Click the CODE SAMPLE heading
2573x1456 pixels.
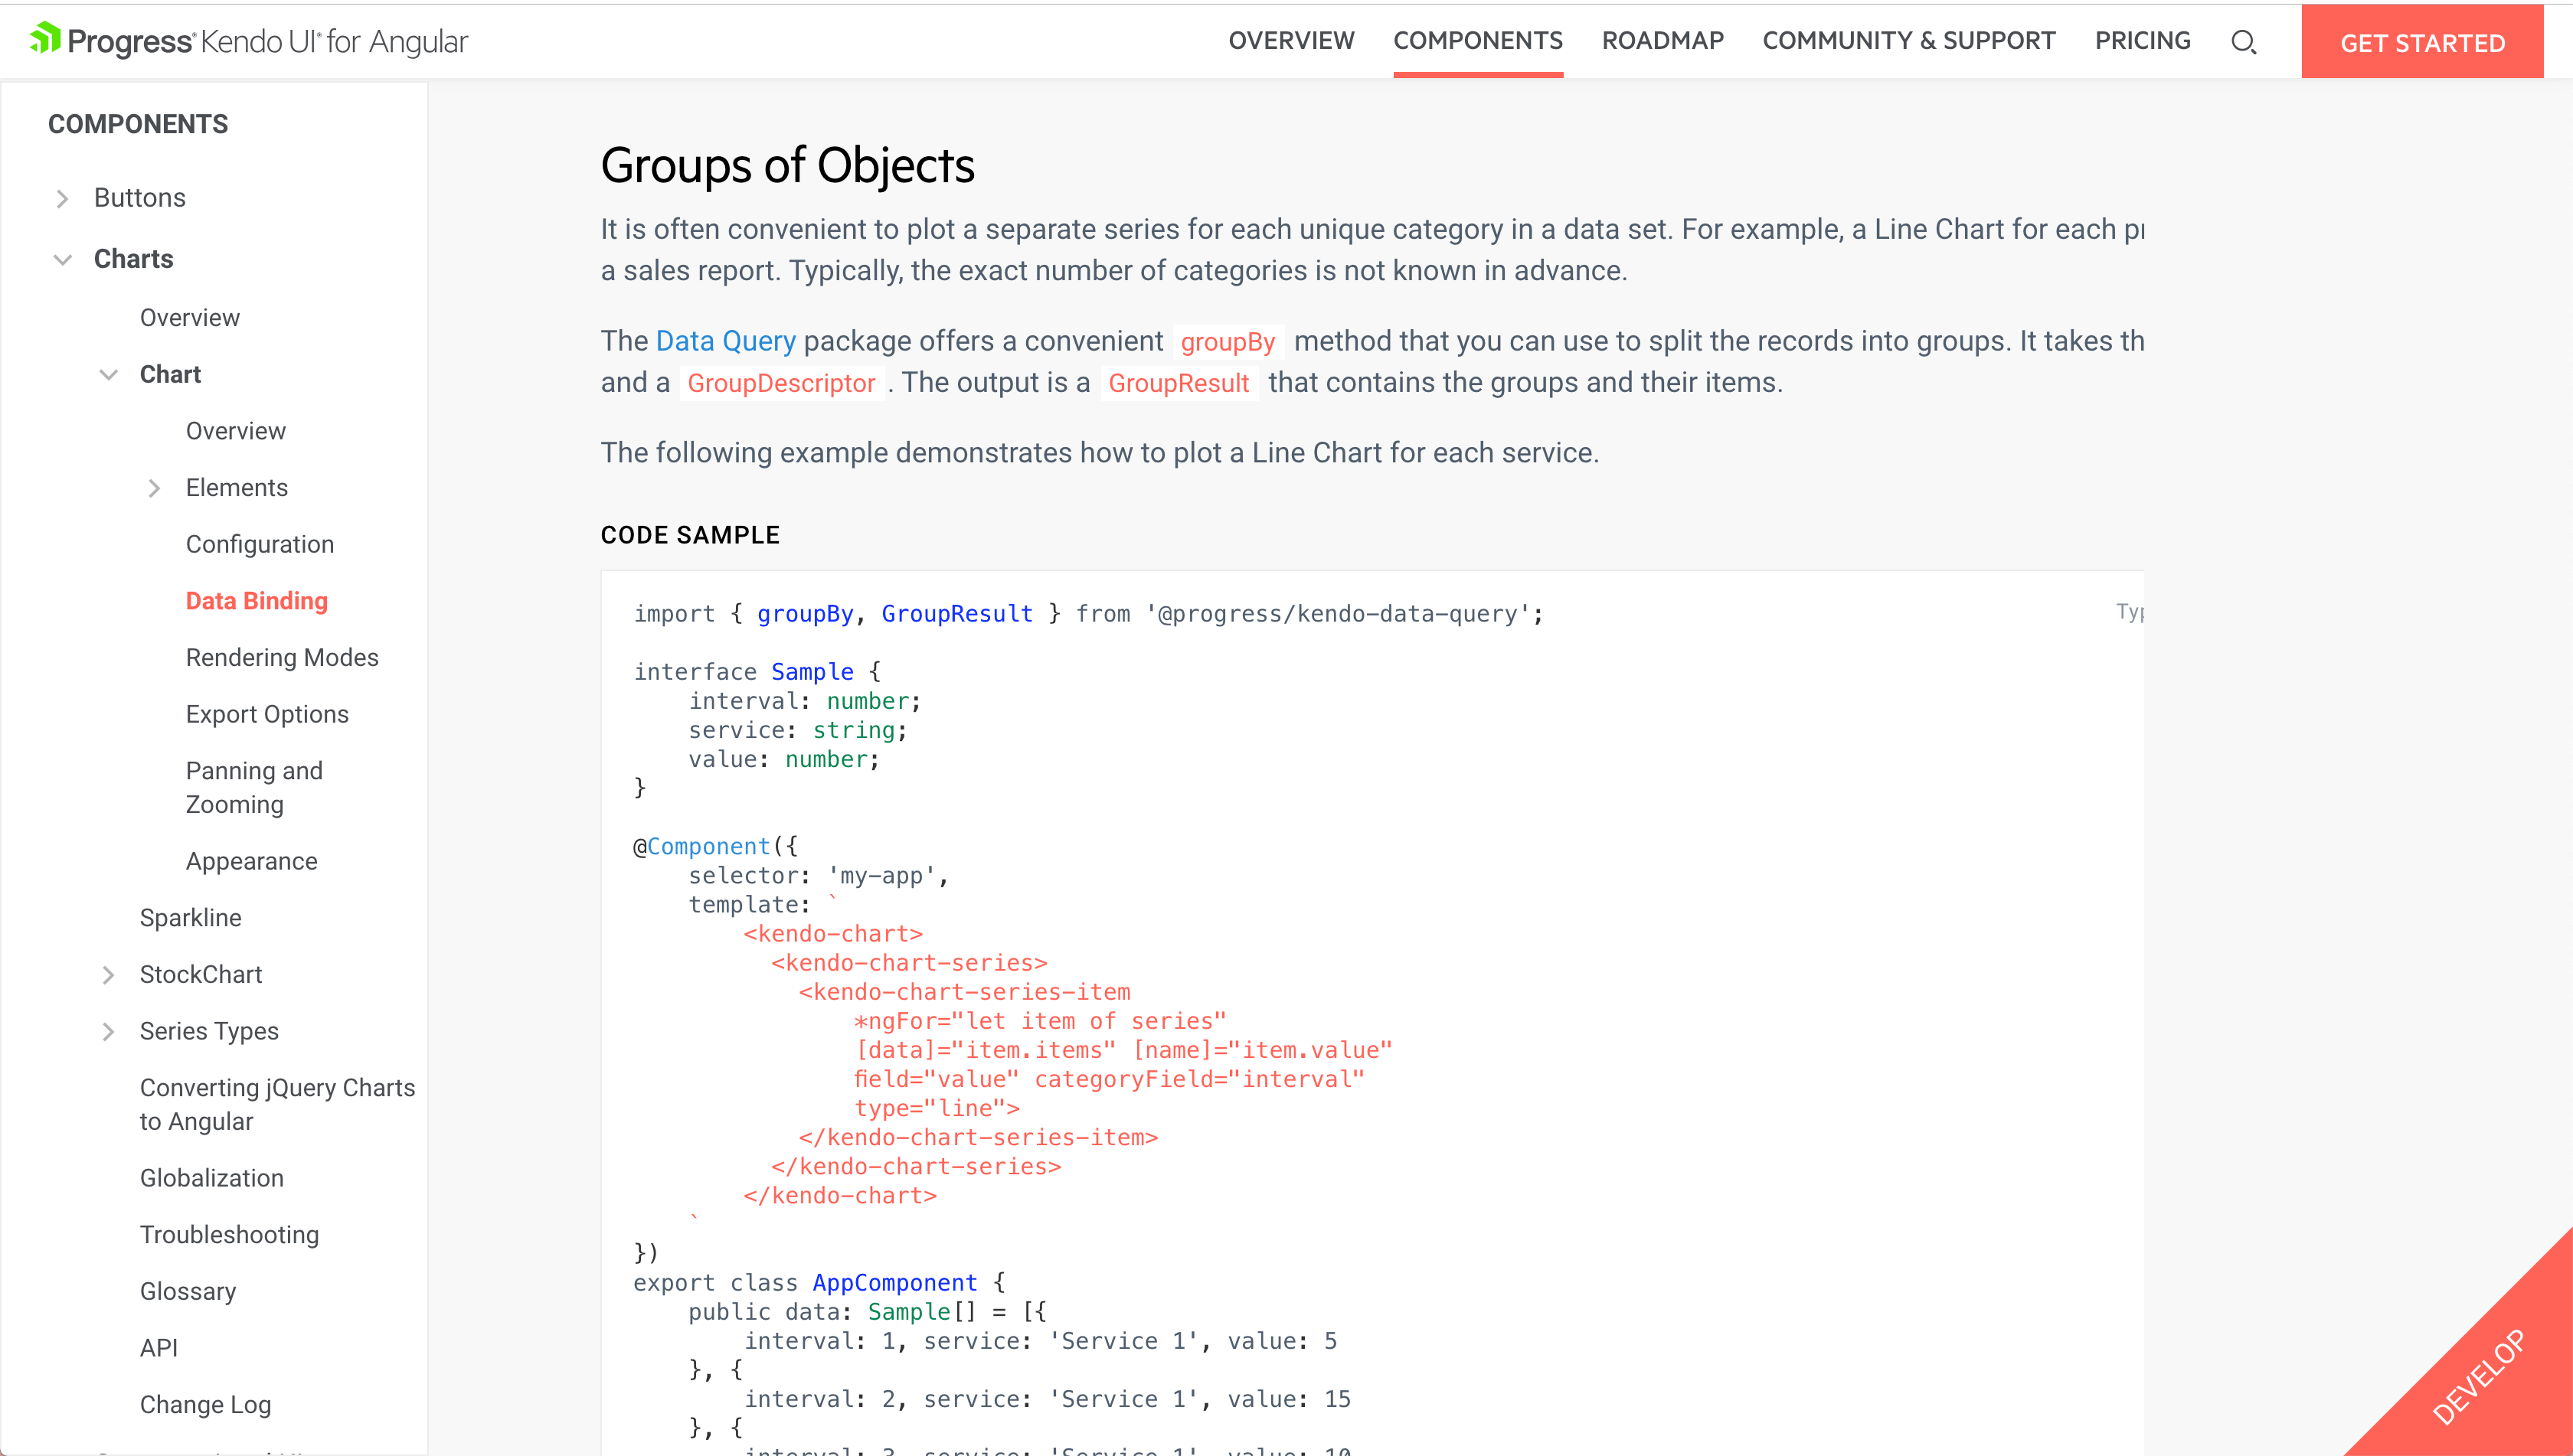(x=690, y=535)
